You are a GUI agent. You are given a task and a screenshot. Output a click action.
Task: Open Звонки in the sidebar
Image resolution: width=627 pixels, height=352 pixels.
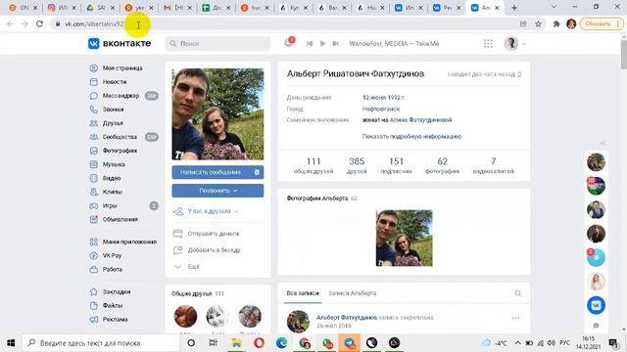pyautogui.click(x=107, y=110)
